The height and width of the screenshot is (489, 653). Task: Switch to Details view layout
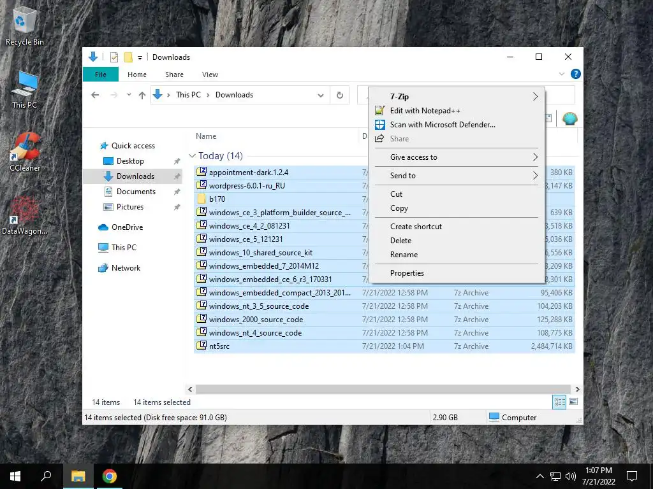[559, 402]
